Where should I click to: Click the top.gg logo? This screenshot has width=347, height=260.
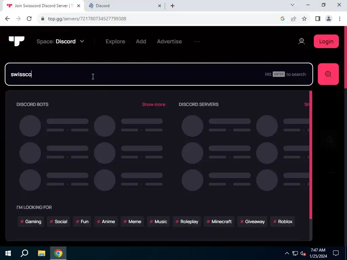coord(17,41)
